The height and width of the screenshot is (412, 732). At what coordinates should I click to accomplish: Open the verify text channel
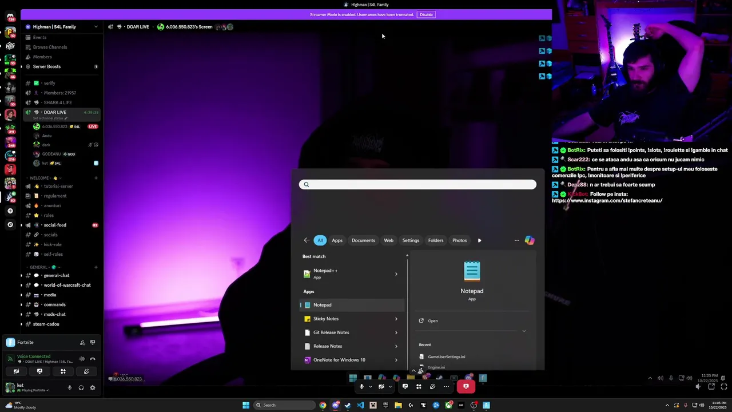tap(50, 83)
